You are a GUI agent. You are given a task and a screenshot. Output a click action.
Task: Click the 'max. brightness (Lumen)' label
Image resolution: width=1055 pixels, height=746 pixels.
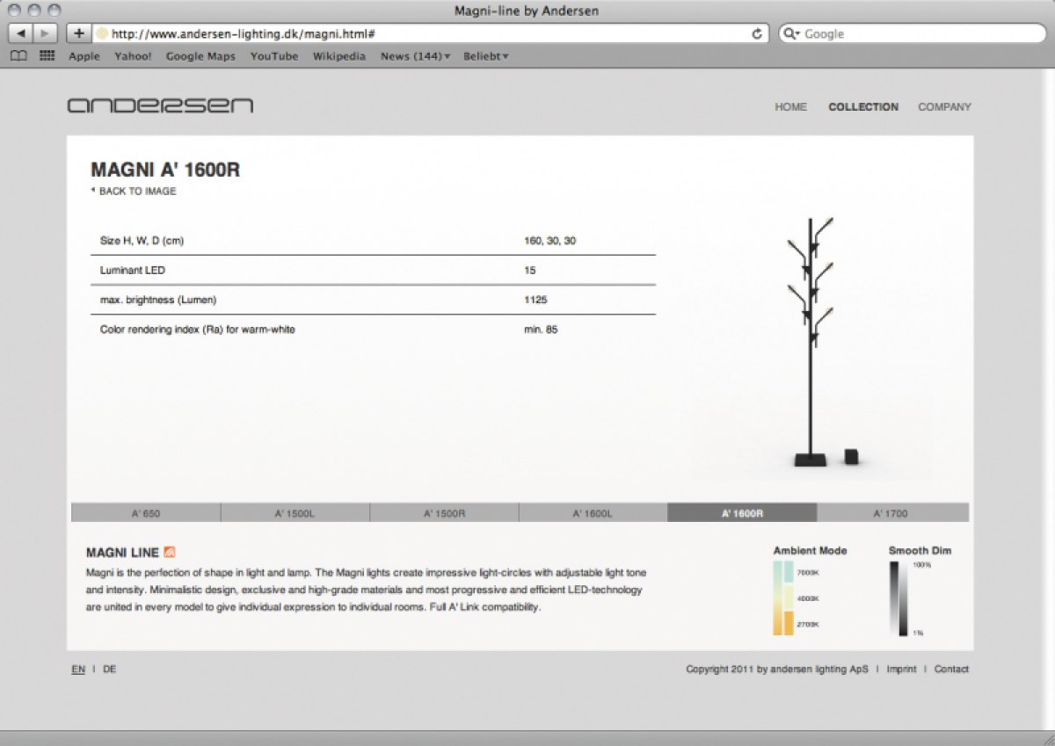(158, 301)
